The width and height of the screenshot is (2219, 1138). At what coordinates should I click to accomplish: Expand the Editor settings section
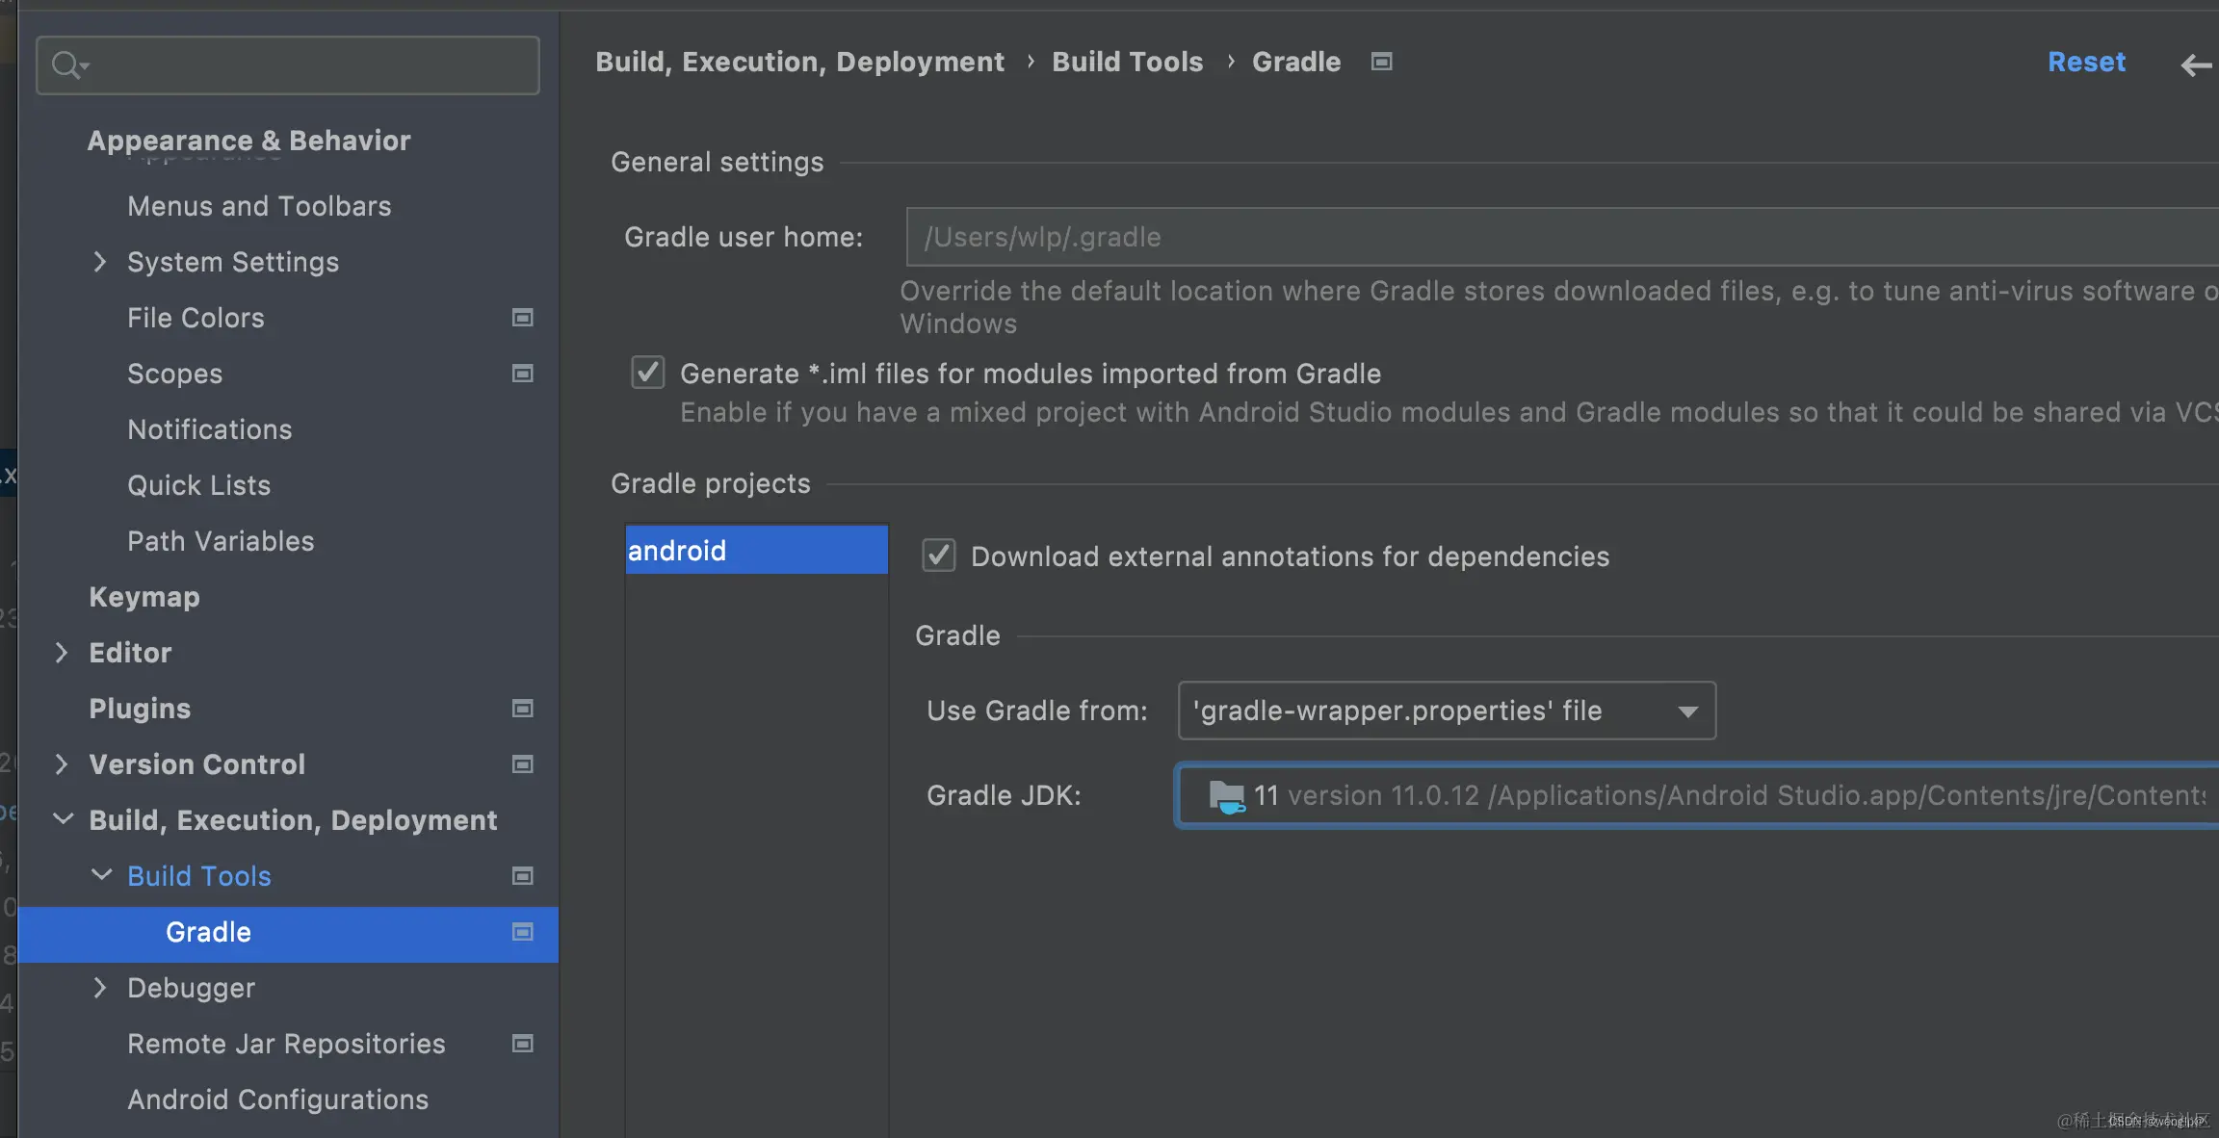click(62, 653)
